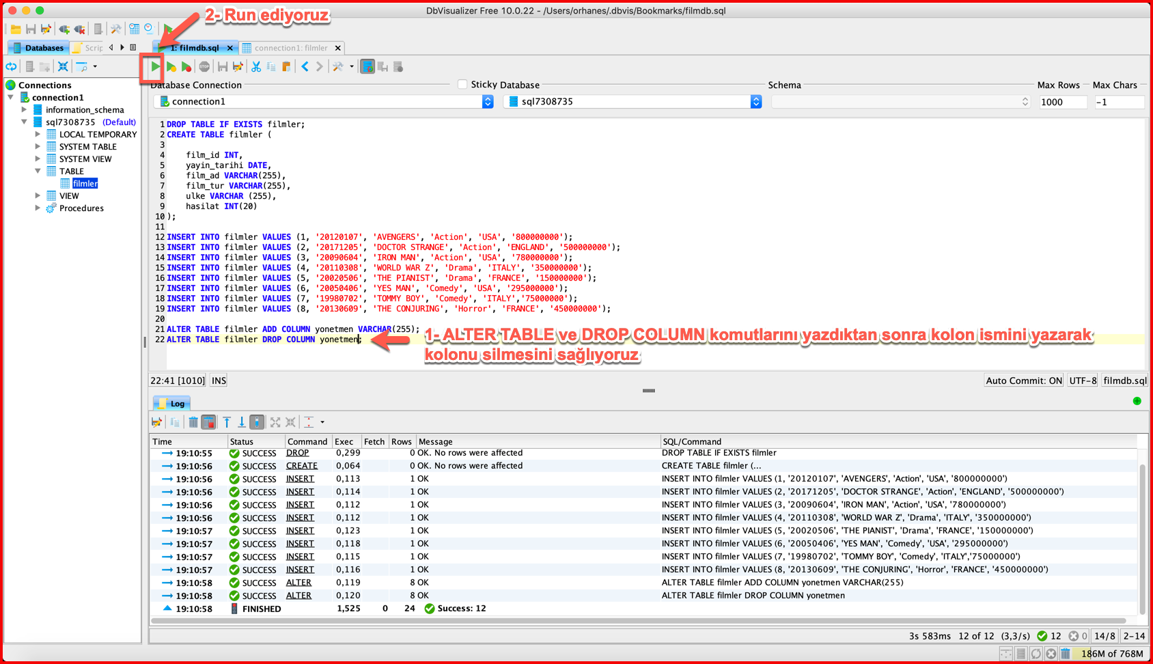Click the grey forward arrow in the editor toolbar
Viewport: 1153px width, 664px height.
[319, 67]
